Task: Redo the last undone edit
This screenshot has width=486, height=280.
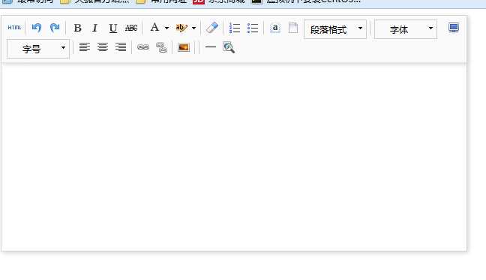Action: [55, 28]
